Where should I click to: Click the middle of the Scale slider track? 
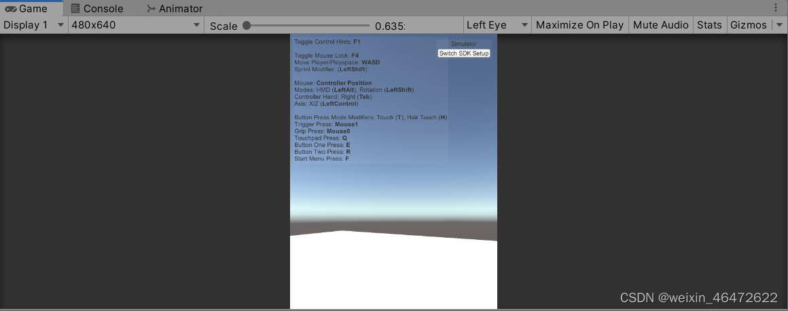tap(308, 25)
